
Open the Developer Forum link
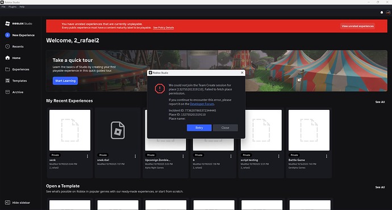pos(202,104)
